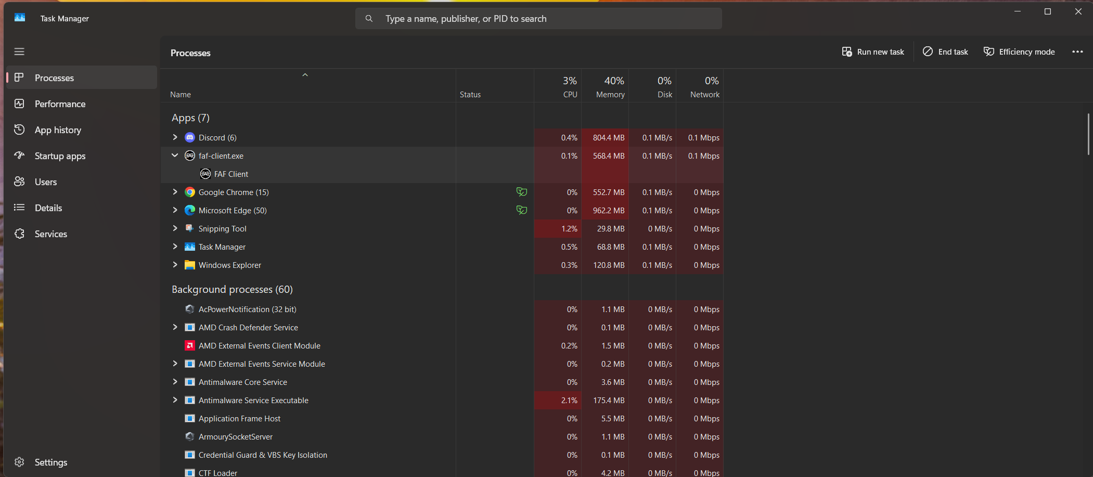Click the AMD External Events Service Module icon
This screenshot has height=477, width=1093.
(190, 364)
